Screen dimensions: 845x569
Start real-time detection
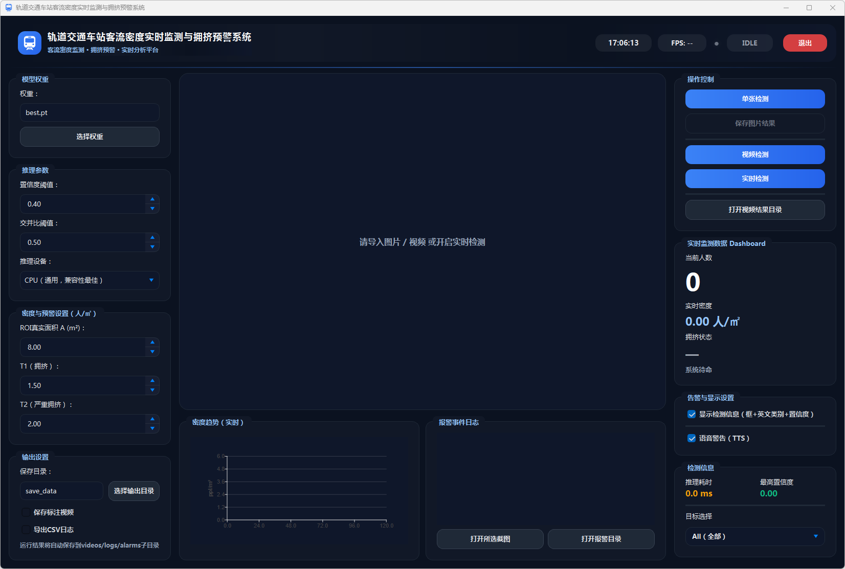click(x=755, y=178)
